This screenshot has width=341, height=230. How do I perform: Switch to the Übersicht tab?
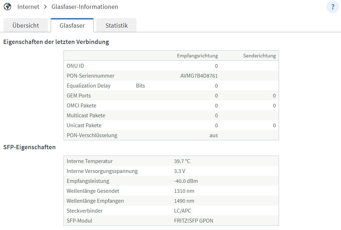click(26, 25)
